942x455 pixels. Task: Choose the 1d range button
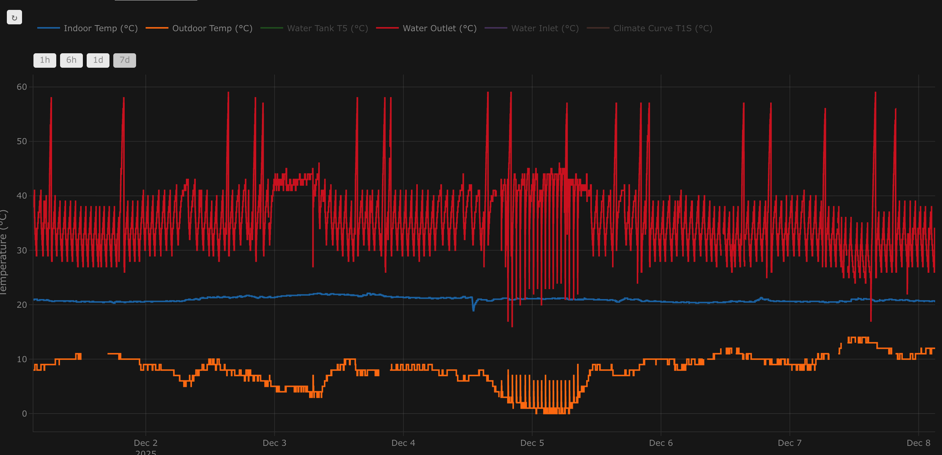[x=98, y=60]
